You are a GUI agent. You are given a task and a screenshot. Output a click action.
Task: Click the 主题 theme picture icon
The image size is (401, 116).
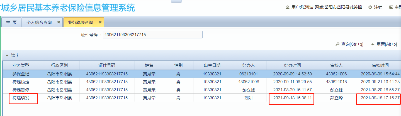pyautogui.click(x=391, y=8)
